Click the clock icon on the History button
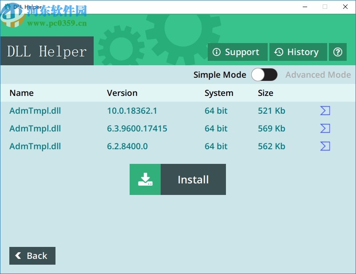The height and width of the screenshot is (274, 356). click(x=279, y=52)
